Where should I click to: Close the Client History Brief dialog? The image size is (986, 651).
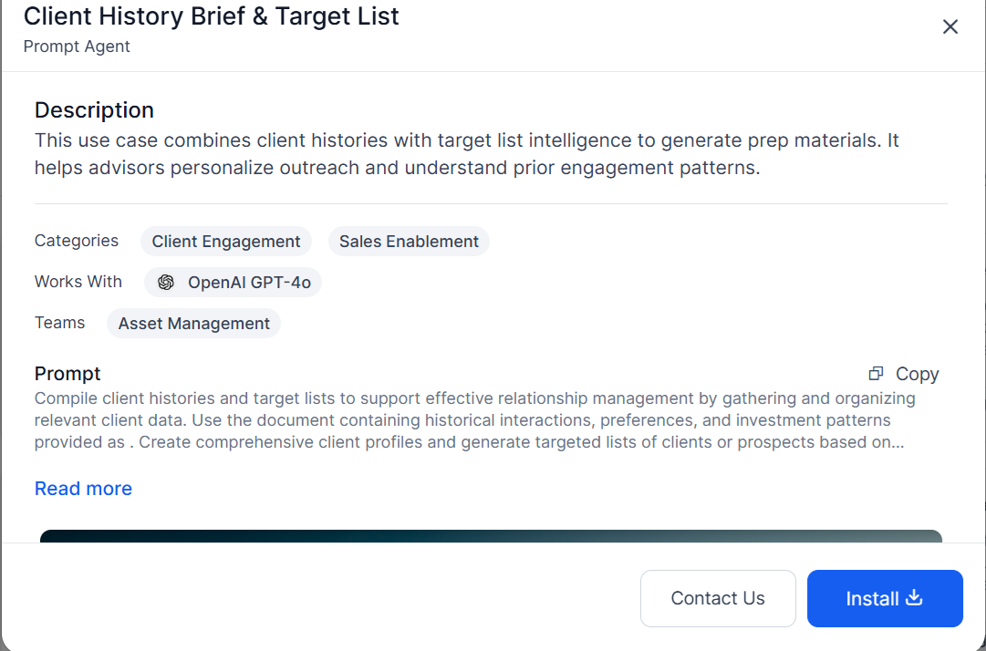950,26
